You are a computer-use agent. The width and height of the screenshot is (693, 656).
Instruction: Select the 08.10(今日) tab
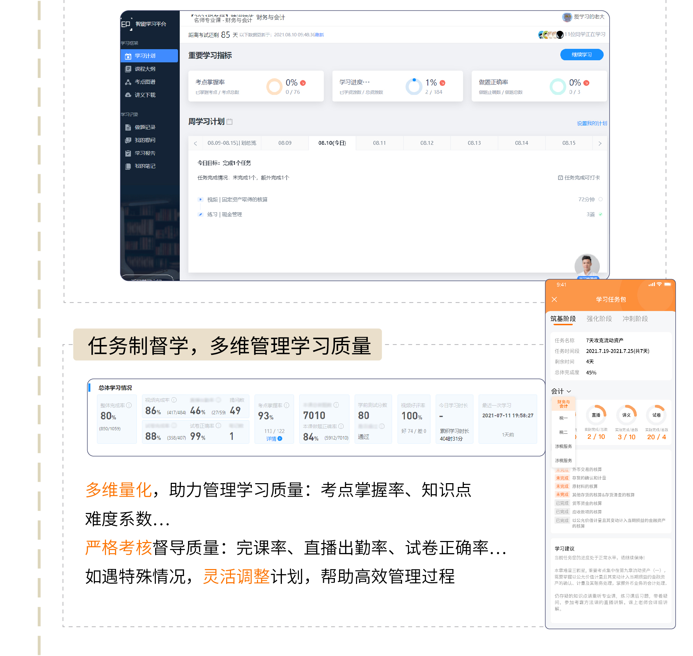332,143
